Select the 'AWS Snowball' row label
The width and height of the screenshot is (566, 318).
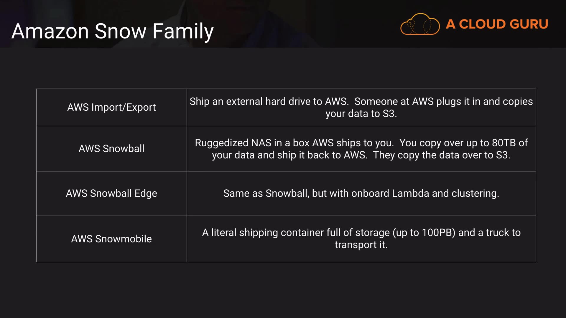pyautogui.click(x=111, y=149)
